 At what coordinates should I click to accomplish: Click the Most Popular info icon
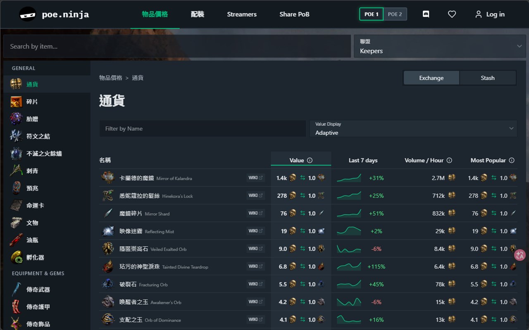click(x=512, y=160)
